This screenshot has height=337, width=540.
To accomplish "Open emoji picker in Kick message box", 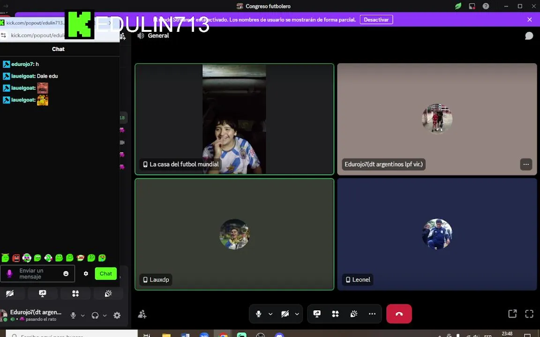I will pos(66,274).
